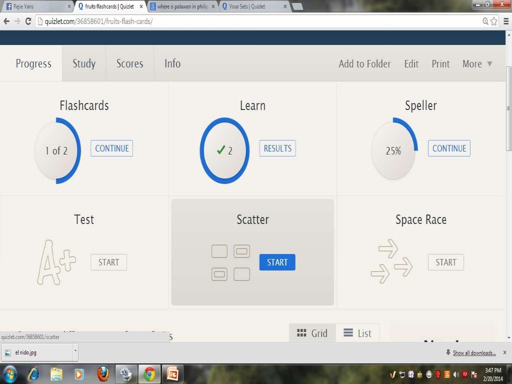
Task: Click the el nido.jpg file icon
Action: point(8,352)
